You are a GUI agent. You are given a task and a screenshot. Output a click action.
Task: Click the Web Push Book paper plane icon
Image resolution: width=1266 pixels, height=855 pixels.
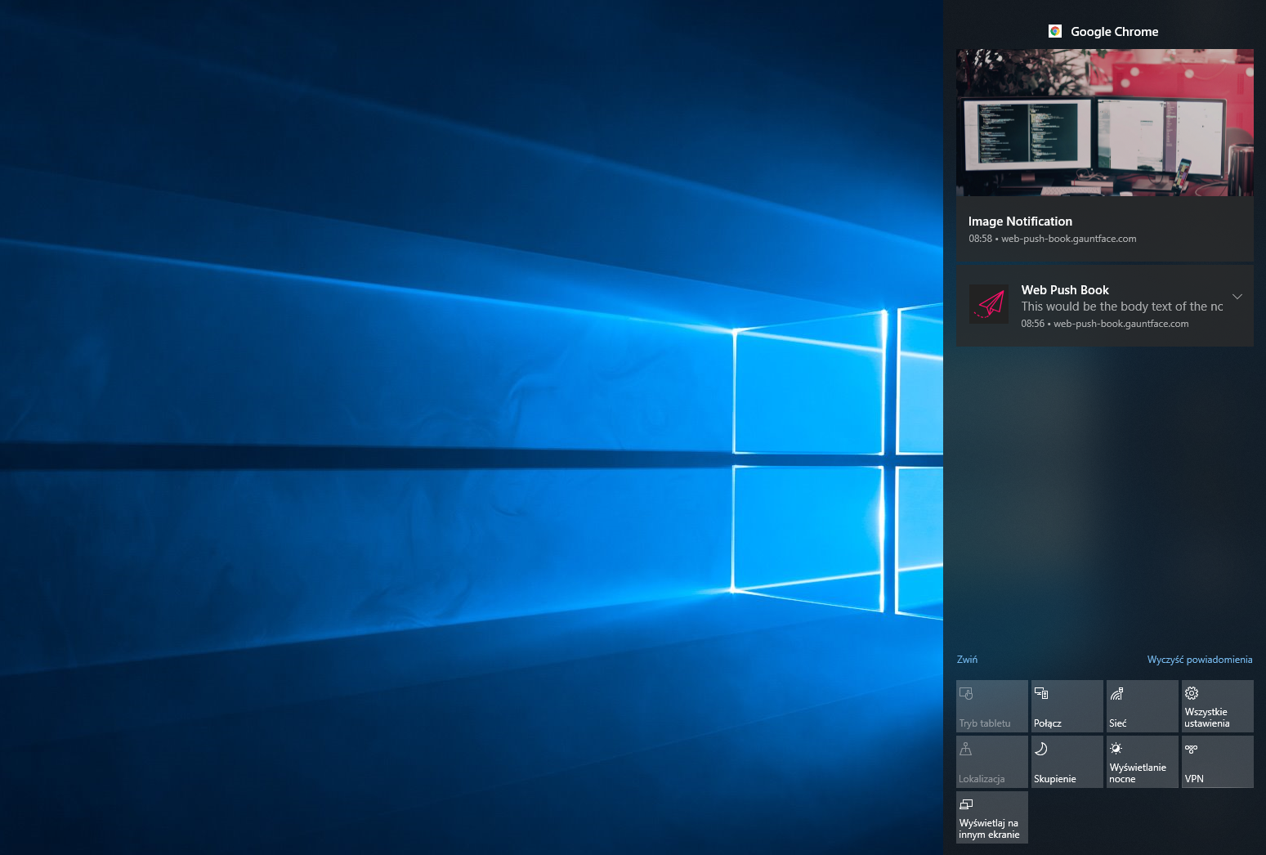tap(989, 304)
